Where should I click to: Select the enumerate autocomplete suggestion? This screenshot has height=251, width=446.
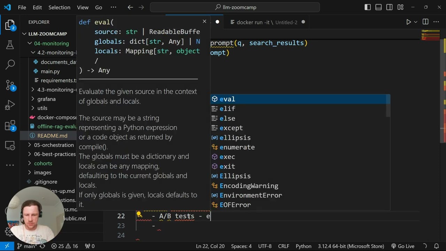click(237, 147)
